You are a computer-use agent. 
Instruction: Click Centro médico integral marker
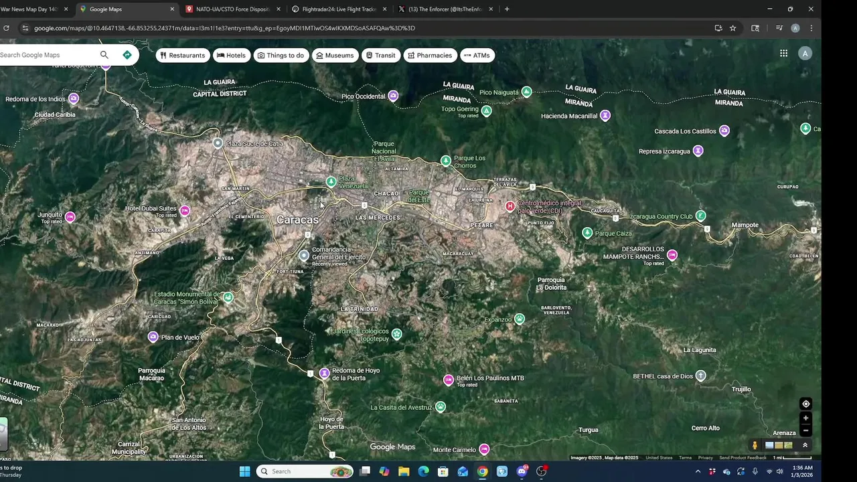click(x=510, y=206)
